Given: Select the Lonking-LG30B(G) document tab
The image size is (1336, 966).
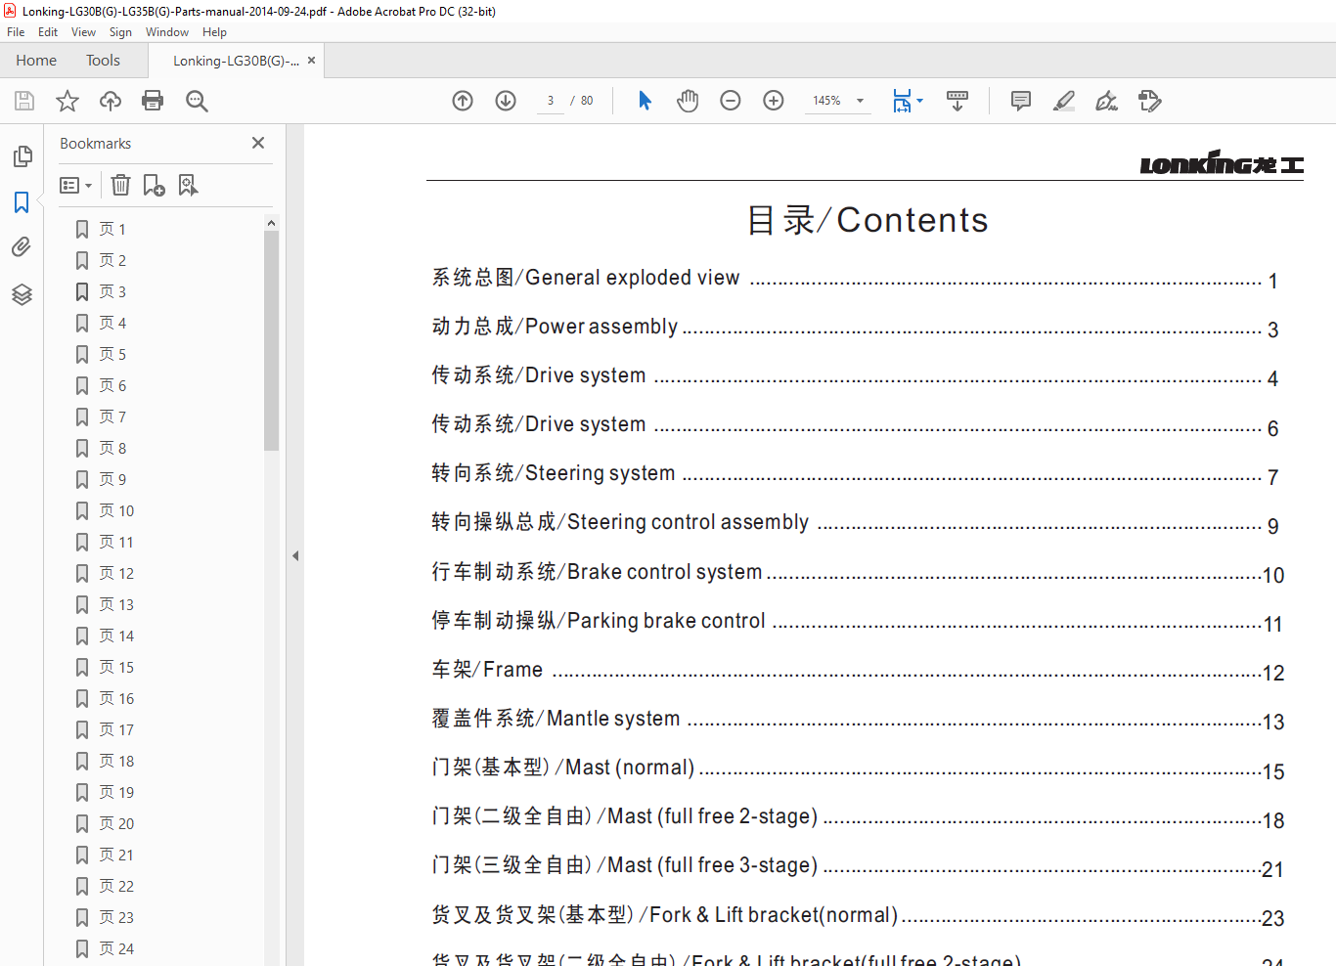Looking at the screenshot, I should (236, 61).
